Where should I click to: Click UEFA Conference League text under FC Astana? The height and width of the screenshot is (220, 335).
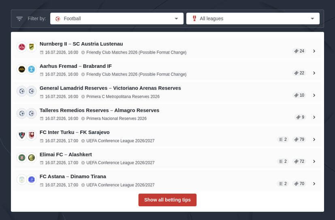[x=120, y=185]
